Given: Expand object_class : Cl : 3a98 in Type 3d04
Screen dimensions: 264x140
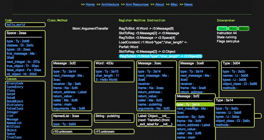Looking at the screenshot, I should [236, 84].
